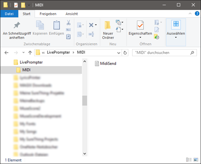Click the rename icon
The image size is (201, 164).
[x=91, y=34]
